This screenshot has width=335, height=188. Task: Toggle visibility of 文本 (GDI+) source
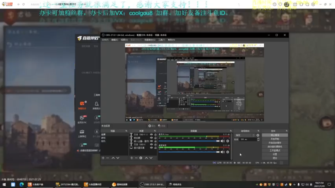tap(152, 144)
